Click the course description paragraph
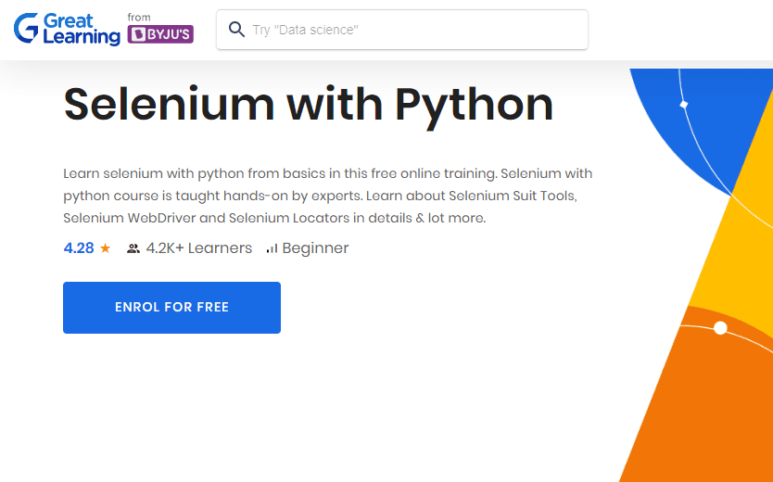773x482 pixels. [x=327, y=196]
